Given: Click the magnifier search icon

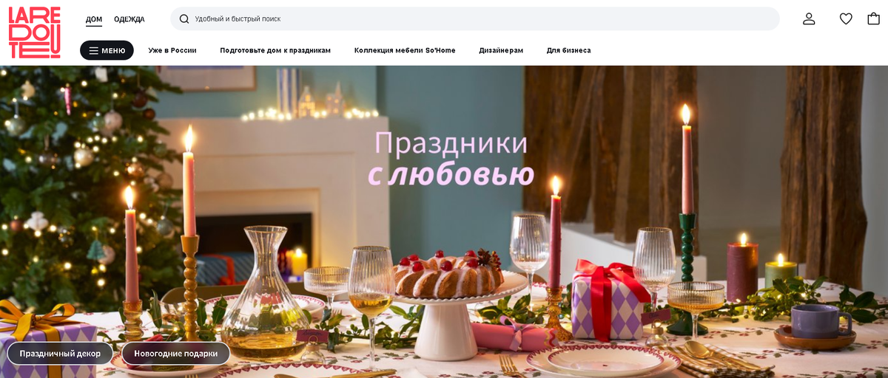Looking at the screenshot, I should coord(184,18).
